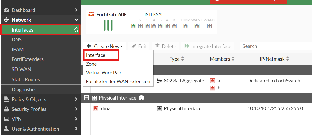
Task: Click the VPN laptop icon
Action: (6, 119)
